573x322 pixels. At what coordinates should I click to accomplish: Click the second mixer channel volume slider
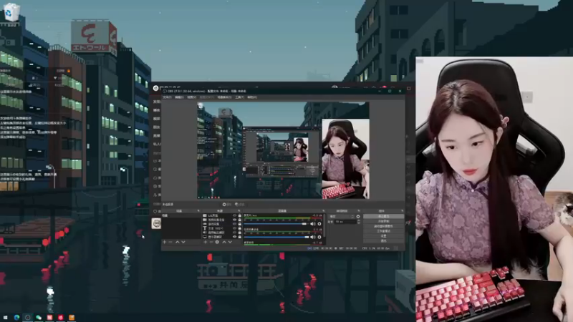(276, 237)
